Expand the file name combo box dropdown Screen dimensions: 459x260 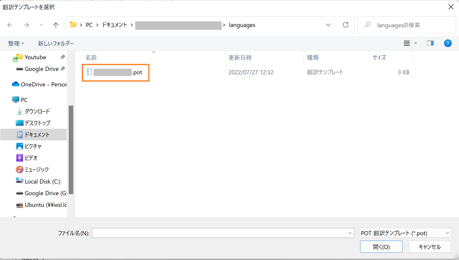click(350, 233)
